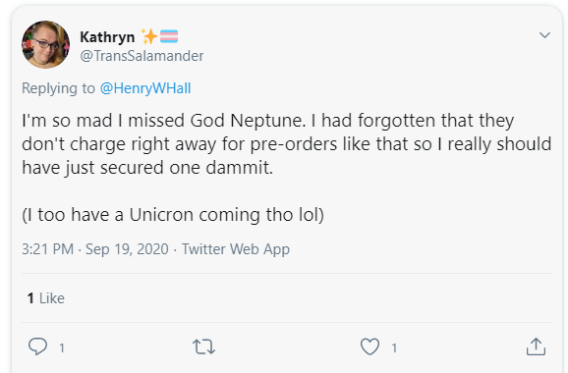Click the reply count number
This screenshot has width=568, height=373.
coord(62,348)
